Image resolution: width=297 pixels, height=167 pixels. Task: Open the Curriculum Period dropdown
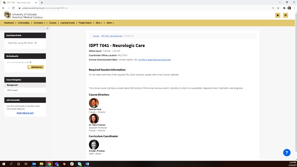coord(22,43)
